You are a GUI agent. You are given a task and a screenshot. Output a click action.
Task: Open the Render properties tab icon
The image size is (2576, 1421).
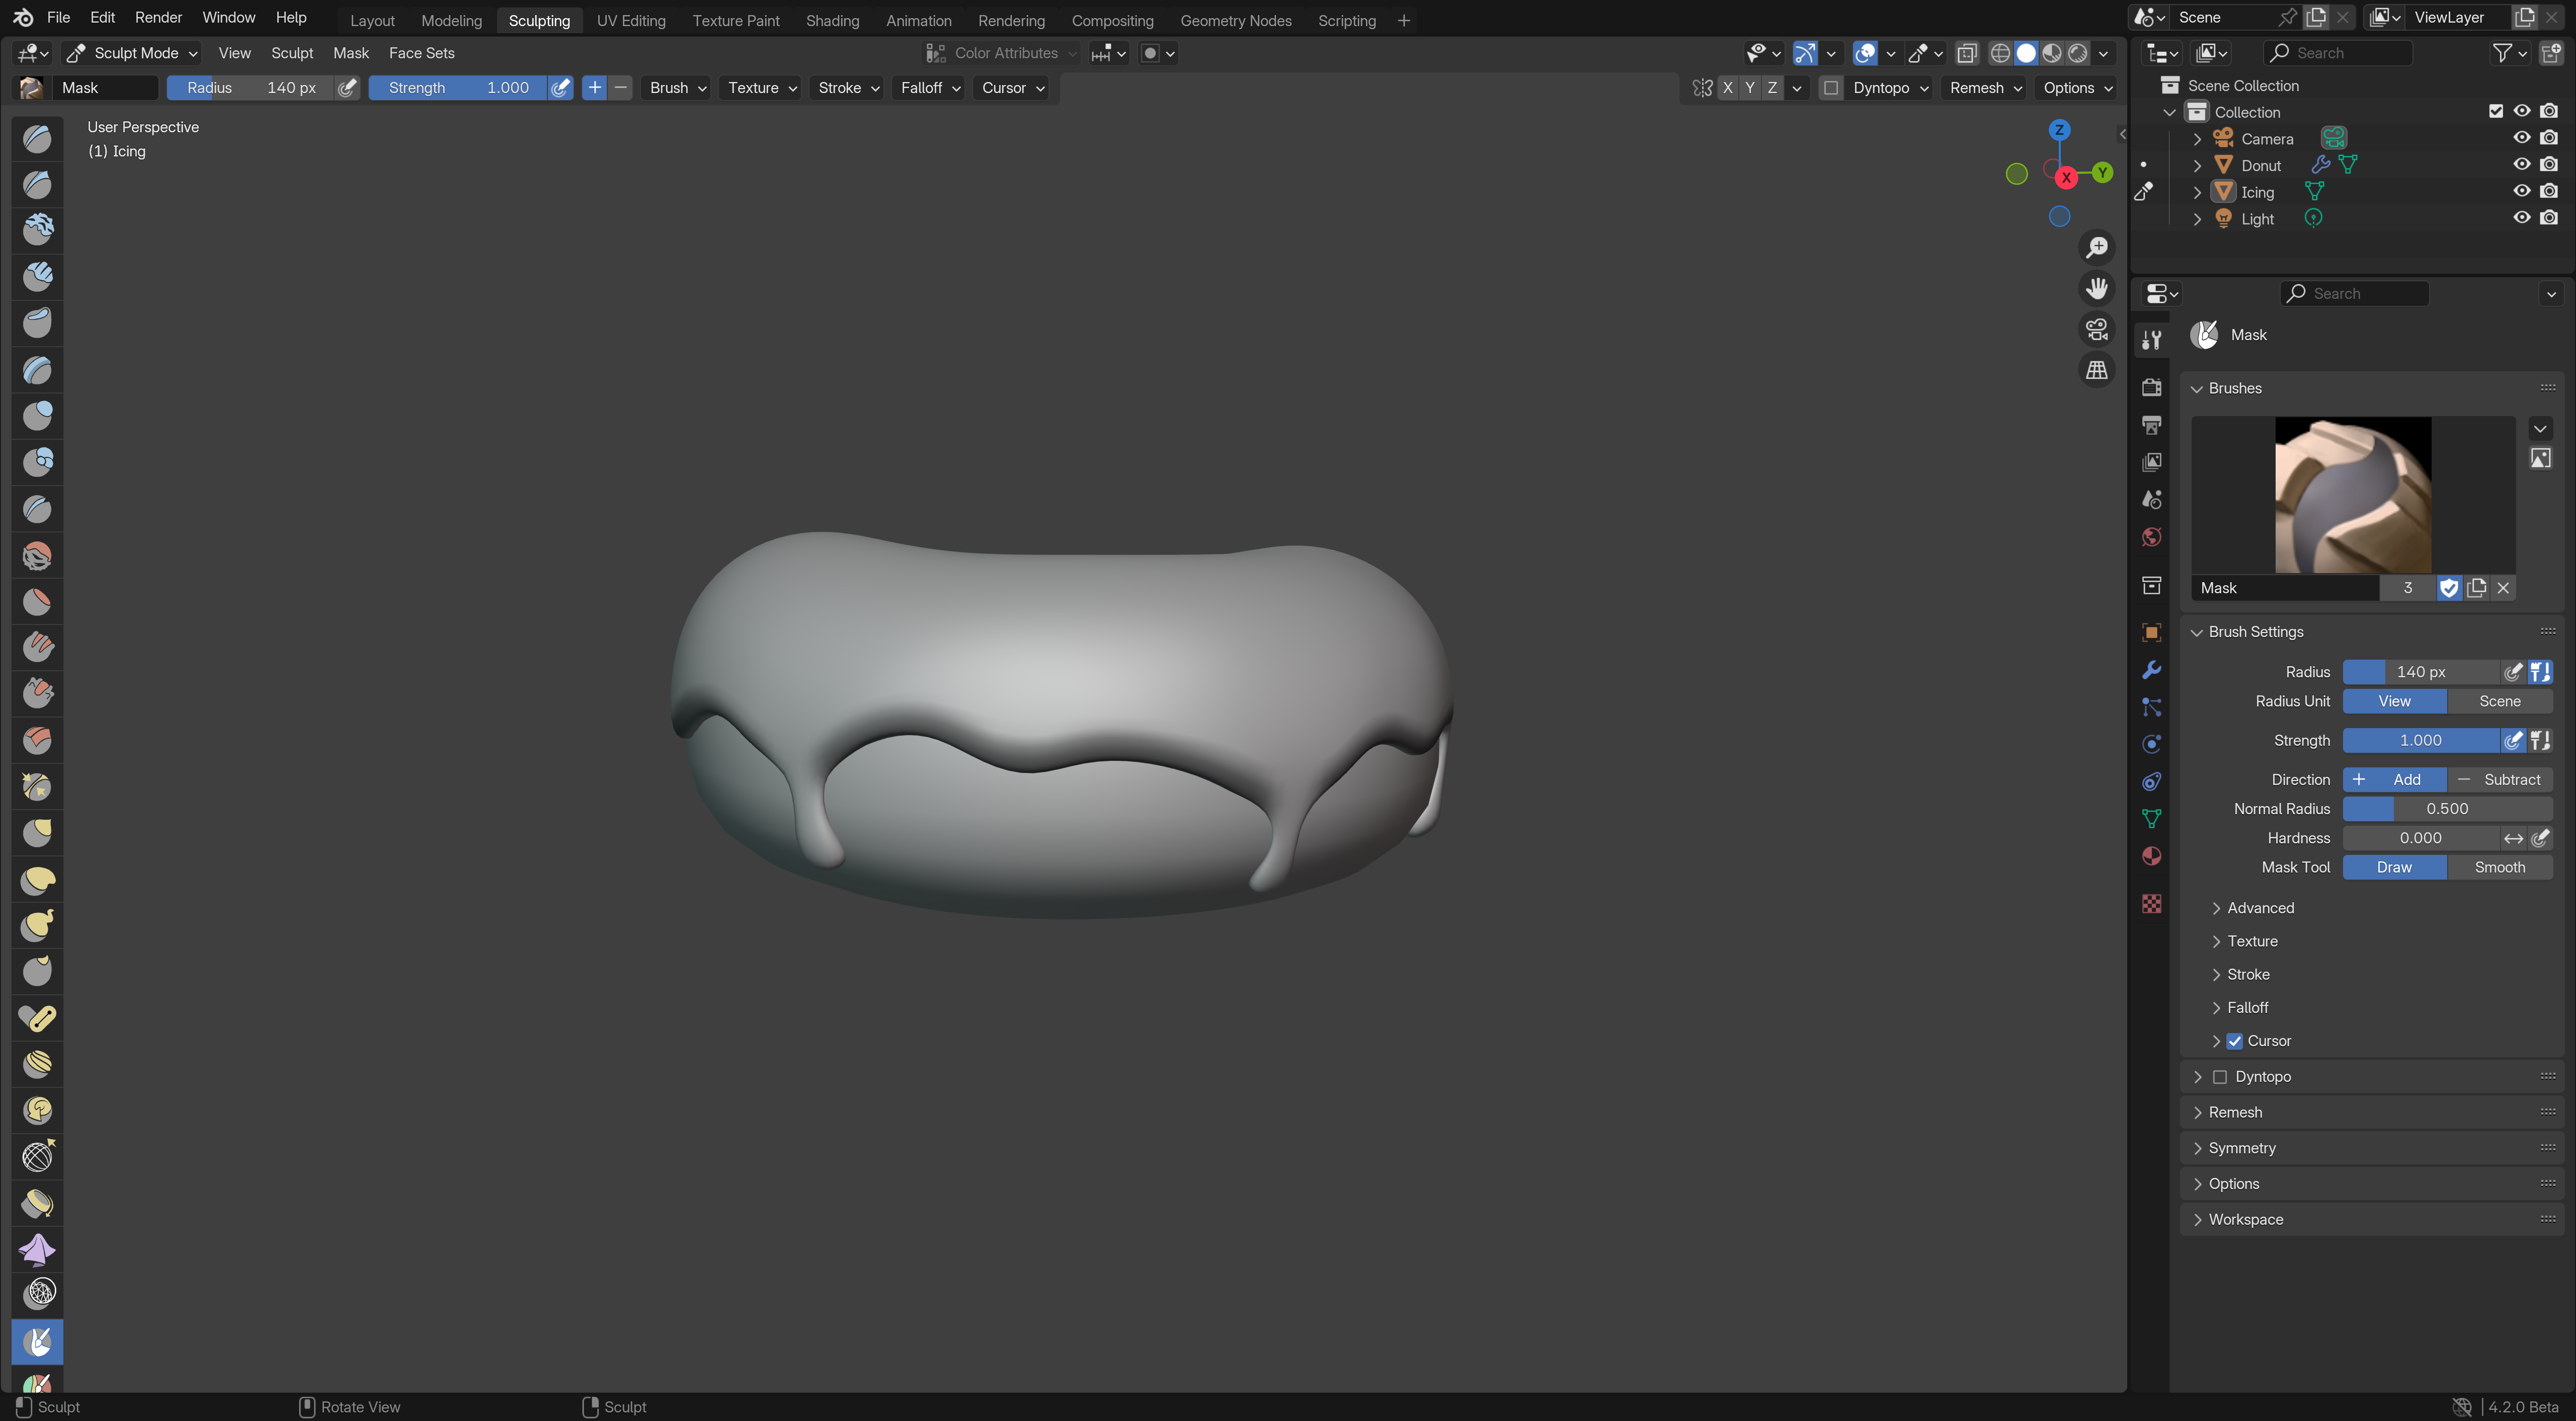point(2151,388)
